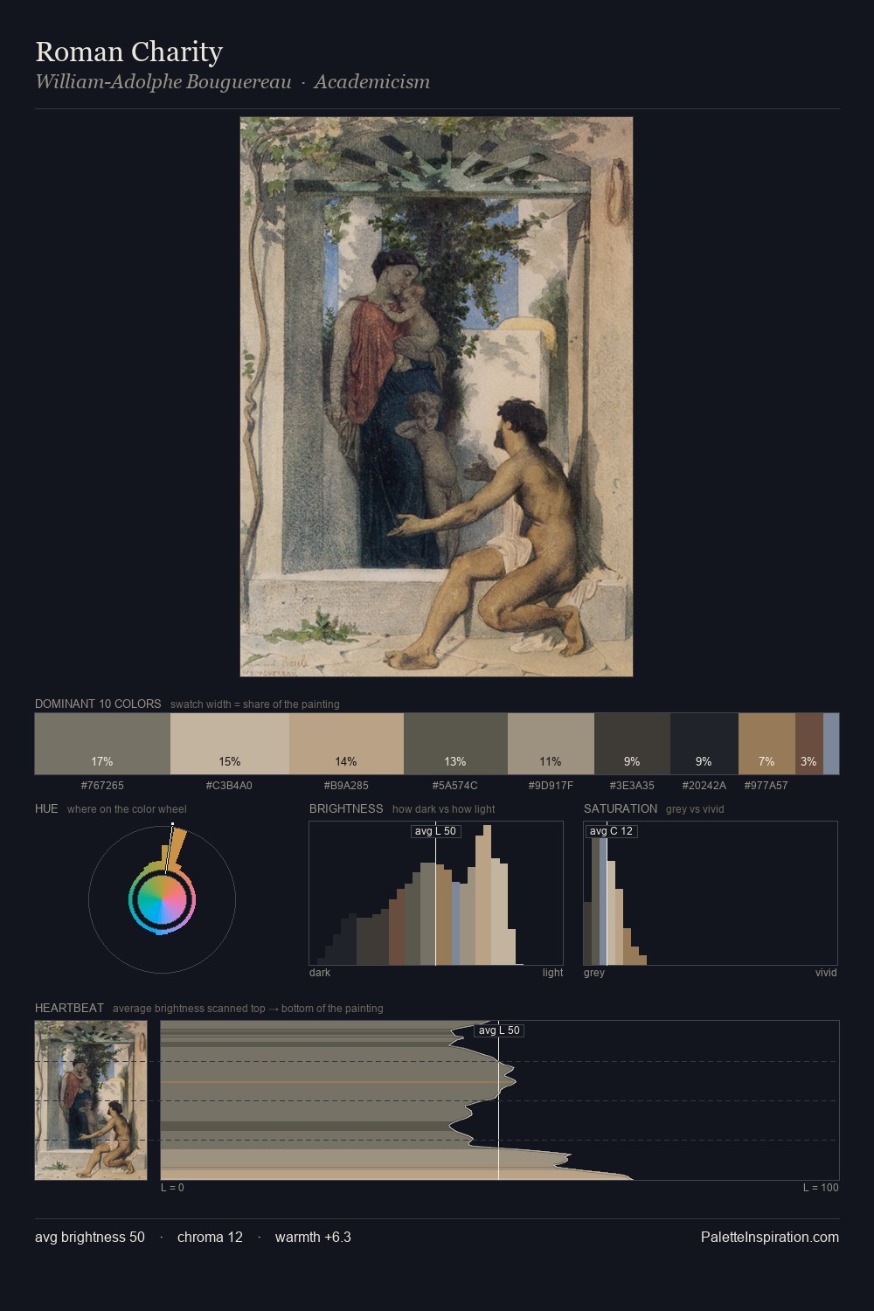Click 'William-Adolphe Bouguereau · Academicism' subtitle
874x1311 pixels.
point(232,82)
